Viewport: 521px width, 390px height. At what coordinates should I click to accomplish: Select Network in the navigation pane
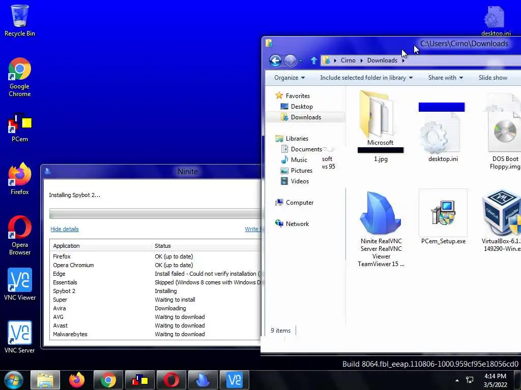coord(297,224)
